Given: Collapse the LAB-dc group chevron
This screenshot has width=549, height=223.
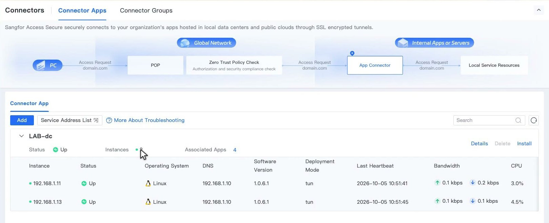Looking at the screenshot, I should [x=21, y=136].
